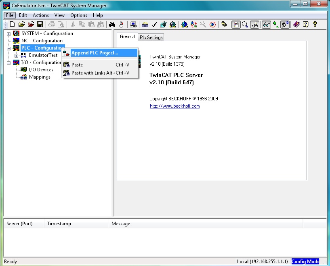This screenshot has height=266, width=330.
Task: Click the green diamond toolbar icon
Action: (276, 24)
